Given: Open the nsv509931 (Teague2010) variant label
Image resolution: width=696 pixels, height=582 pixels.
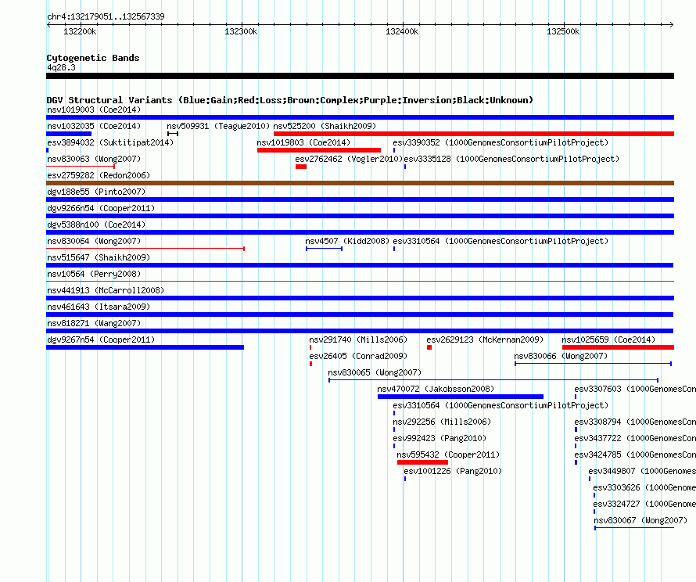Looking at the screenshot, I should [x=218, y=126].
